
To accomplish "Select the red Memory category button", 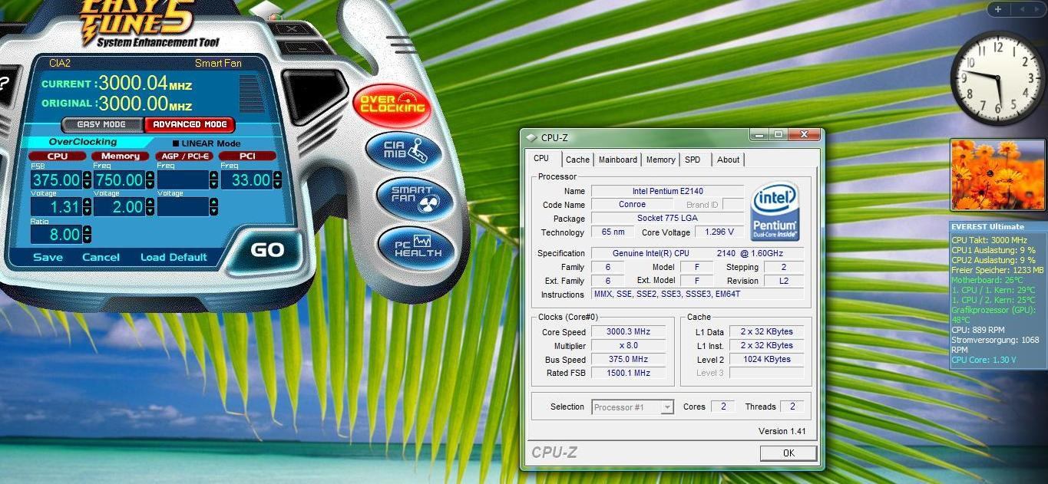I will point(121,156).
